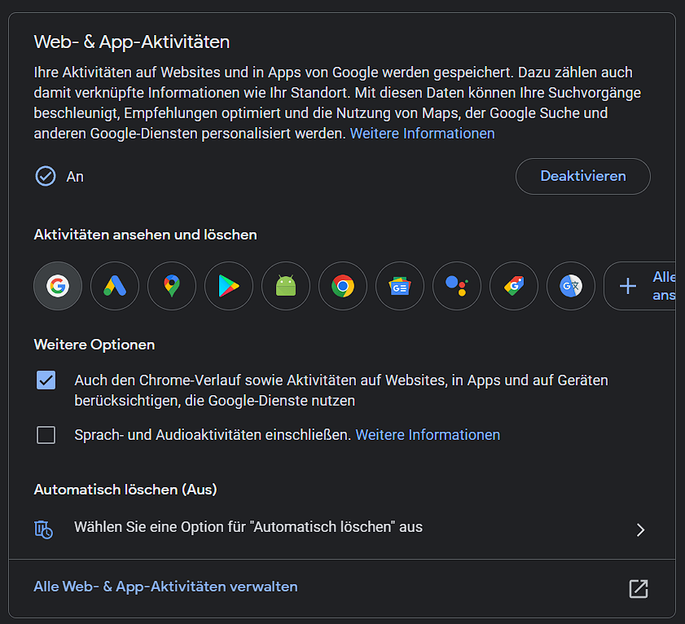Click the 'Weitere Optionen' heading
This screenshot has height=624, width=685.
point(94,345)
